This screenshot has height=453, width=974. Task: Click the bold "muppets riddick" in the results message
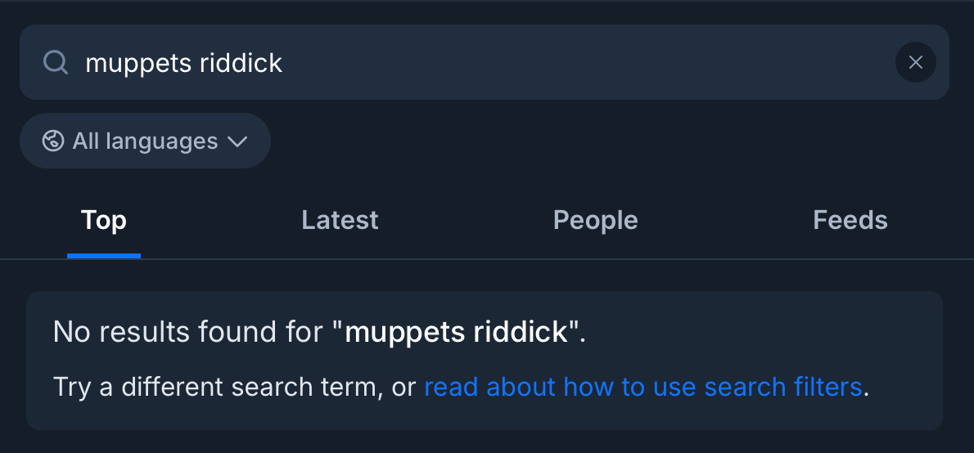tap(456, 332)
